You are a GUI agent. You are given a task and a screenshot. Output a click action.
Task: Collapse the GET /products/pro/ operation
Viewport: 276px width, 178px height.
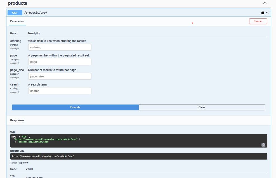coord(267,13)
